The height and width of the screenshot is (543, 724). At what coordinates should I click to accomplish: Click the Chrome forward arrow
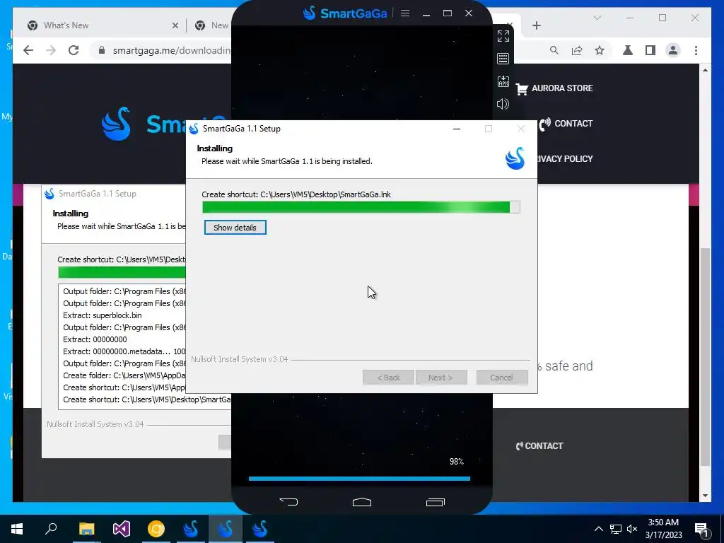point(51,50)
